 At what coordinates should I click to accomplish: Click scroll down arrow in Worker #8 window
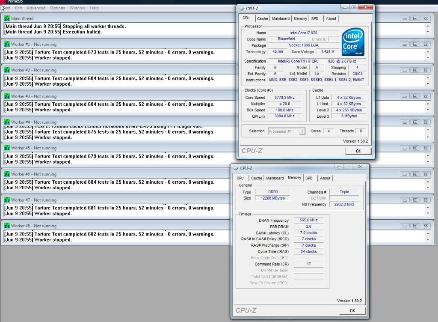(428, 239)
